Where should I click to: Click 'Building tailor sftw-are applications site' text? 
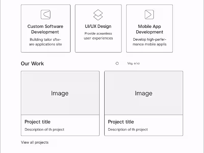(45, 42)
